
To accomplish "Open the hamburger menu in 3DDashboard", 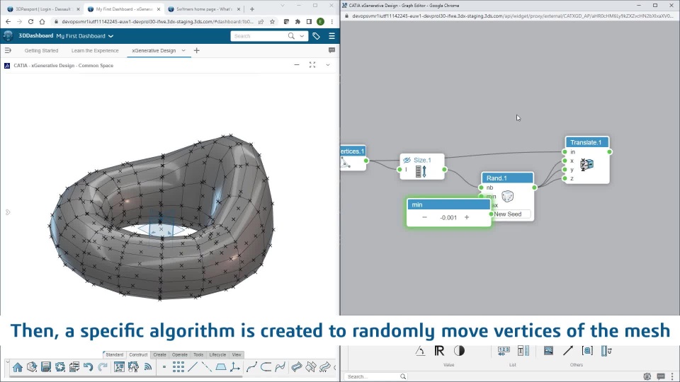I will click(331, 36).
